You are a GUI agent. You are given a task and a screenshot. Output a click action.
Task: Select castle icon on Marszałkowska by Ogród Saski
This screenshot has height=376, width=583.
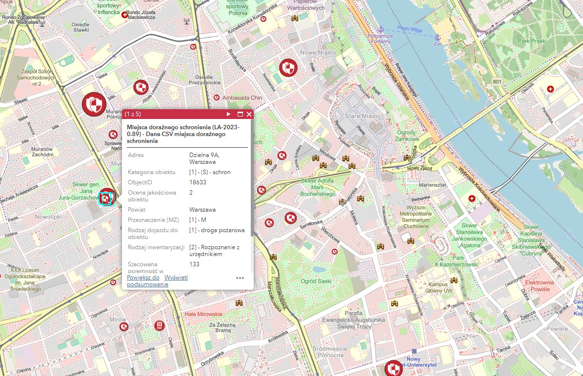273,257
